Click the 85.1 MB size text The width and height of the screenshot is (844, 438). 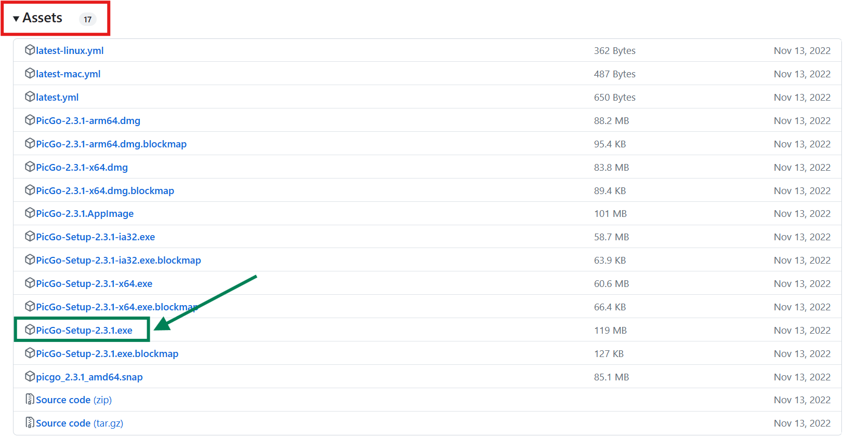(x=612, y=377)
